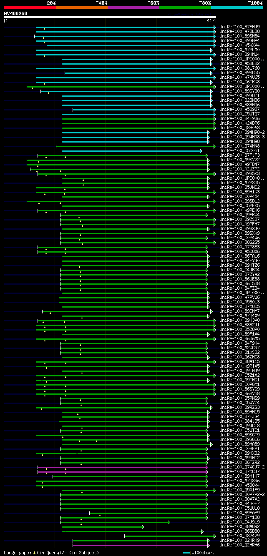Select label UniRef100_Q94H98-2

pos(242,132)
